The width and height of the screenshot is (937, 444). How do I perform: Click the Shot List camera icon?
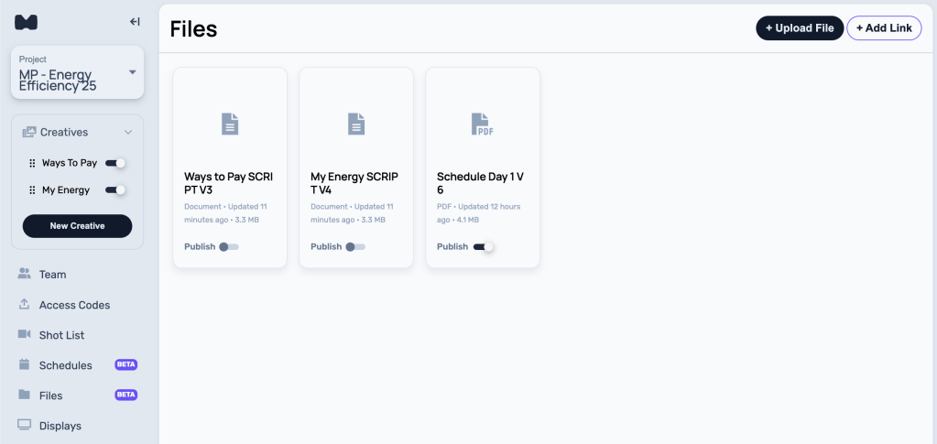point(25,335)
